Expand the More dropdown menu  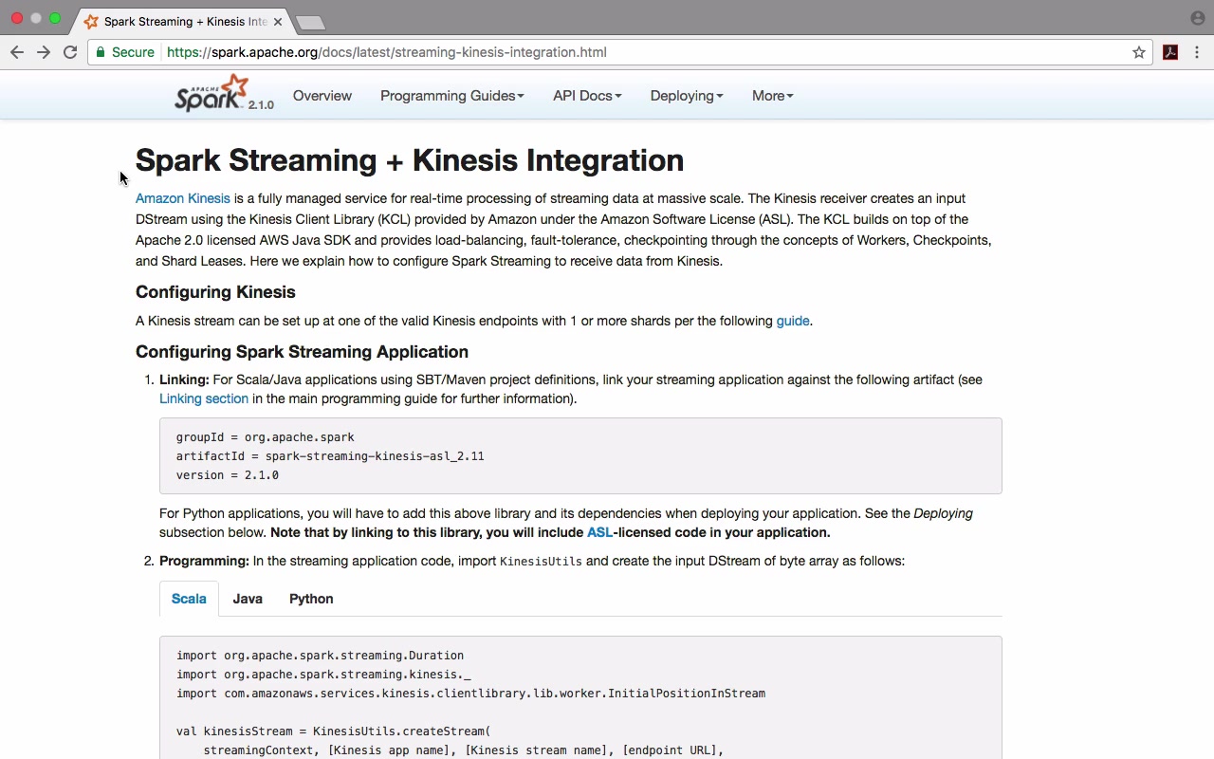[773, 96]
